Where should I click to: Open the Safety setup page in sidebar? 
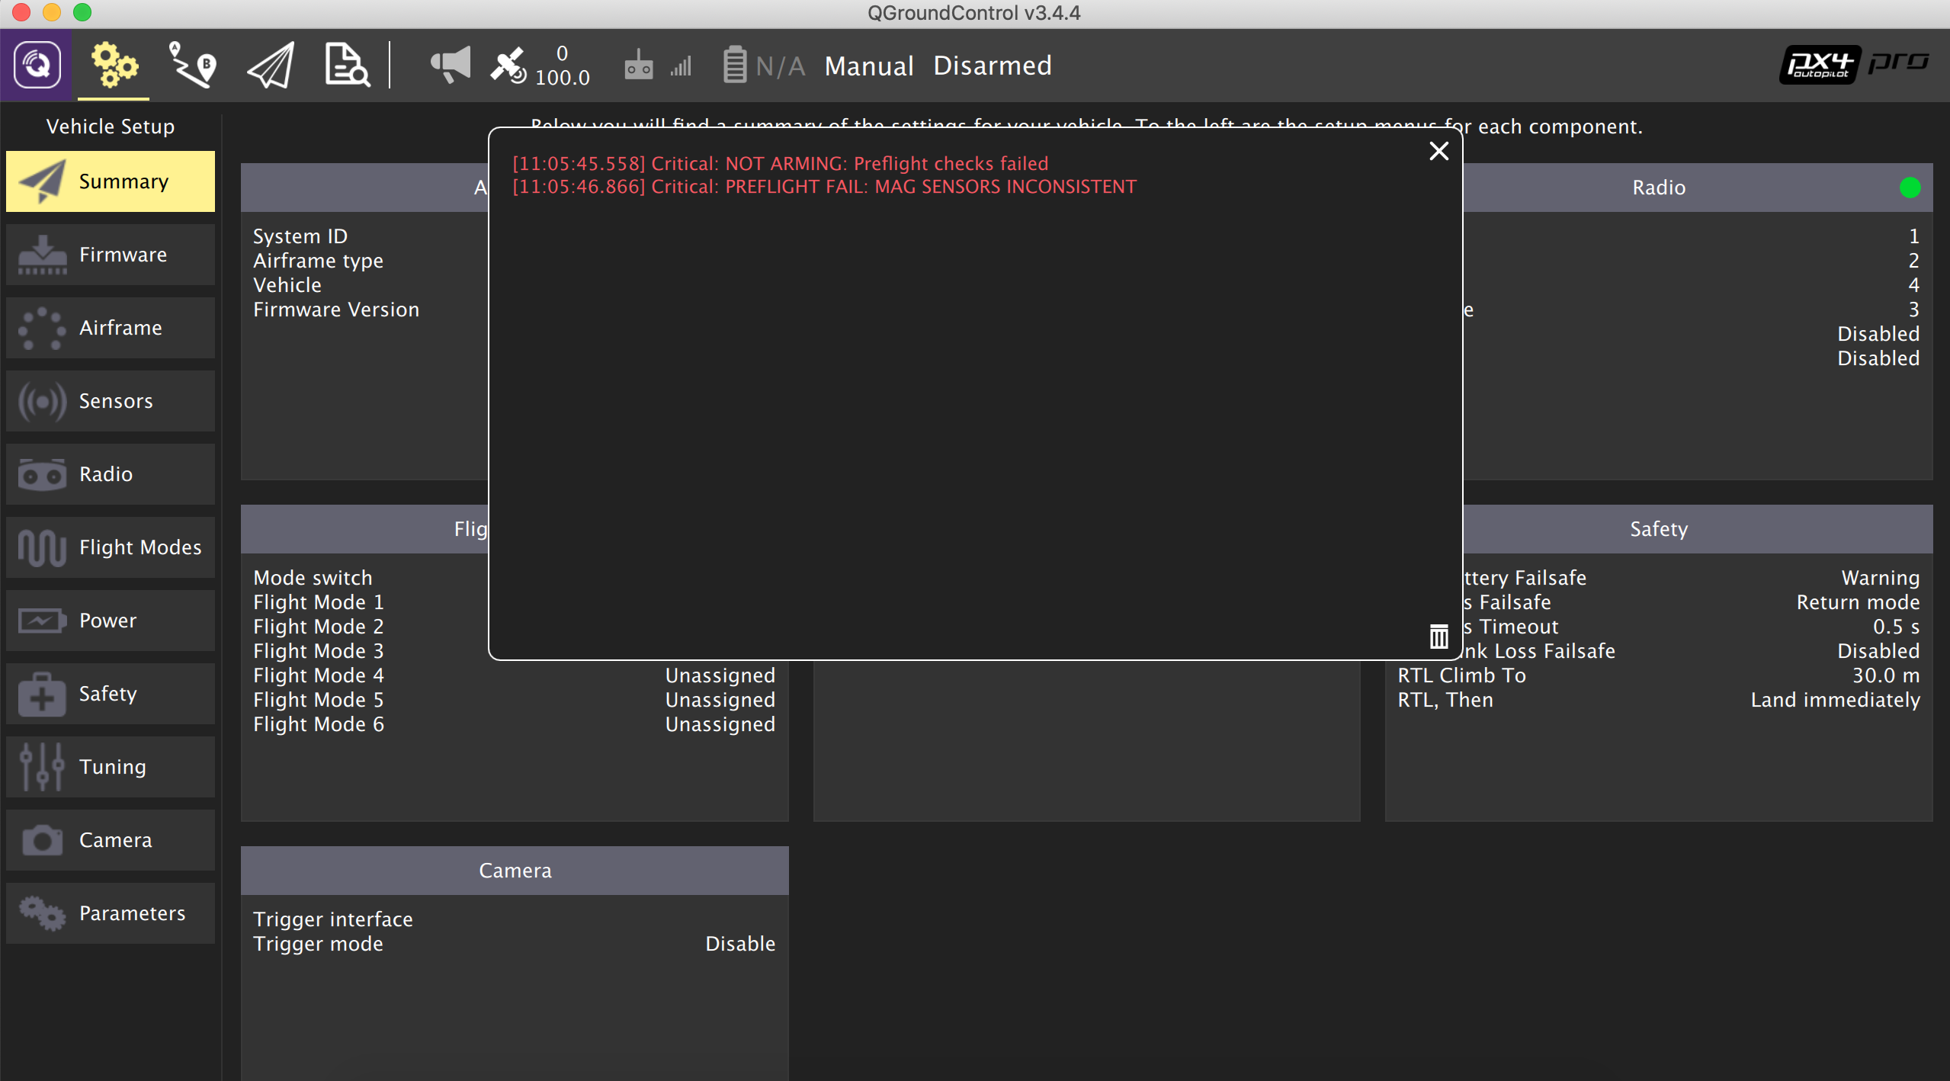[x=111, y=694]
